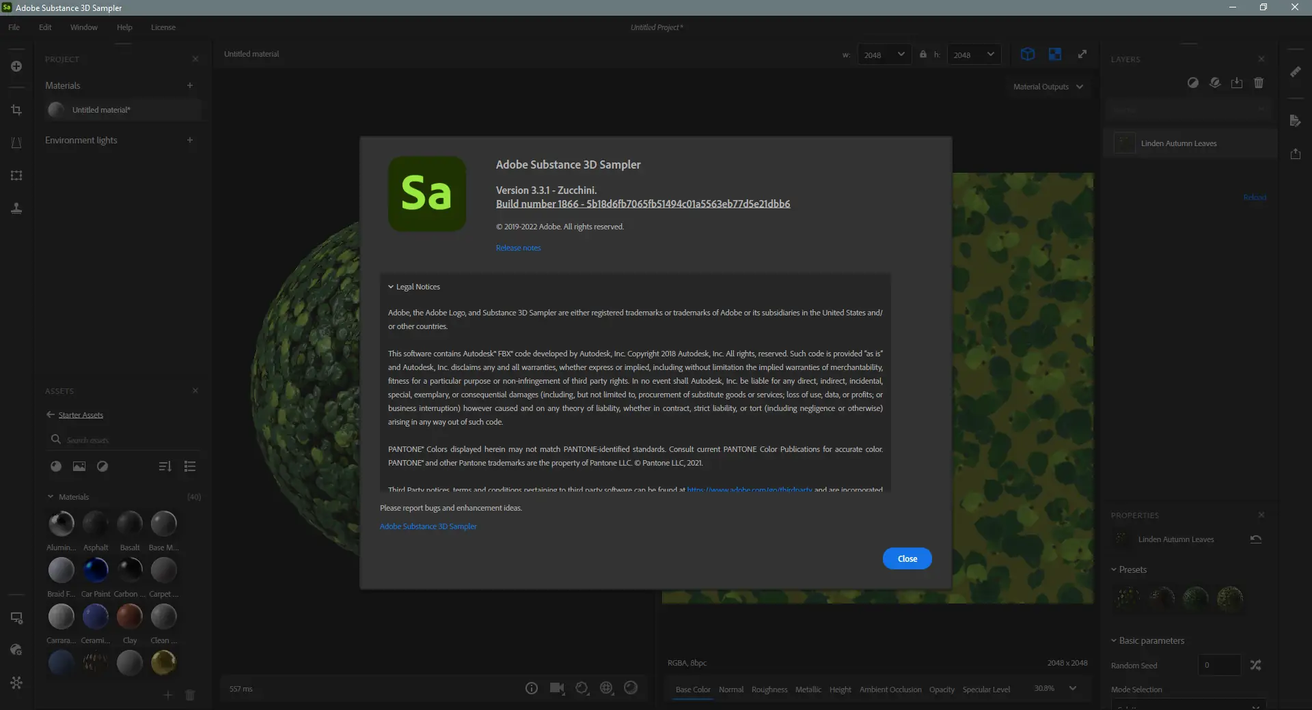Select the Linden Autumn Leaves layer
Screen dimensions: 1312x710
click(x=1190, y=143)
